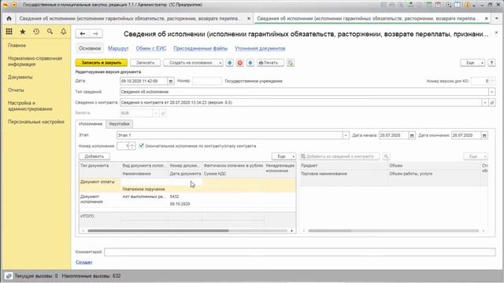
Task: Open Присоединенные файлы link
Action: tap(201, 49)
